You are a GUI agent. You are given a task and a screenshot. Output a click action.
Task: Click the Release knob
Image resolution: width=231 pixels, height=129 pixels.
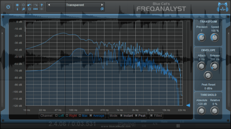pyautogui.click(x=215, y=66)
